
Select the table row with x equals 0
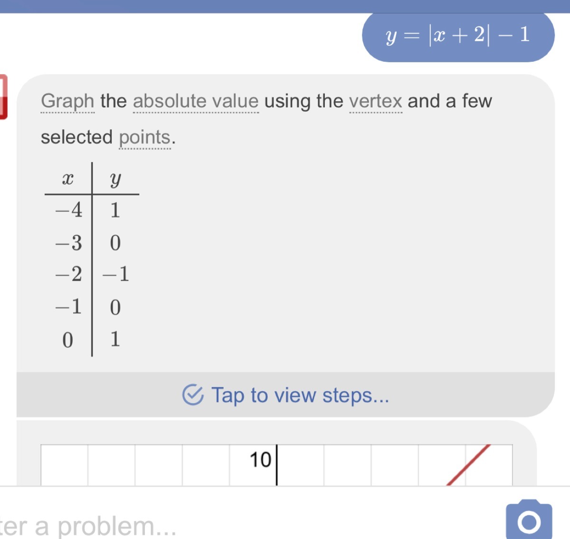point(92,339)
